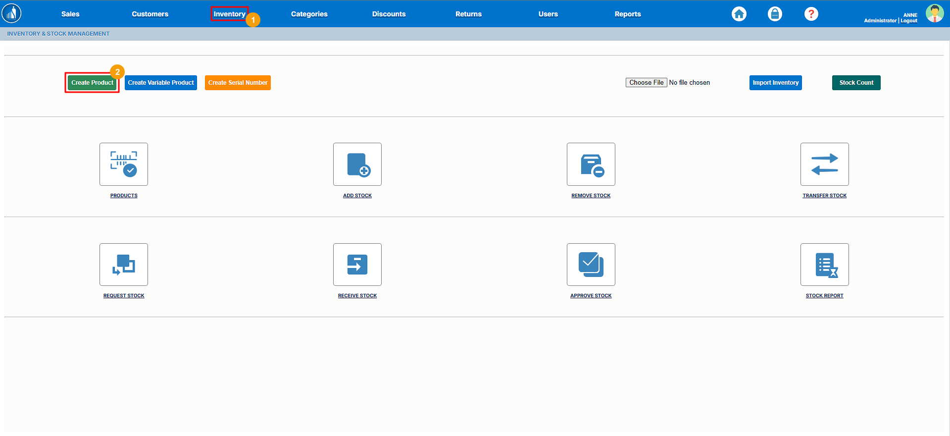
Task: Click the Receive Stock icon
Action: coord(357,265)
